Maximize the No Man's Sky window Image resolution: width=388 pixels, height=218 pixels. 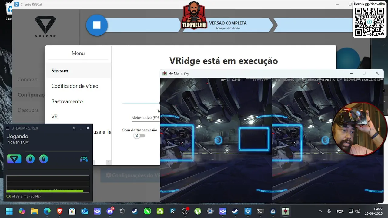tap(364, 73)
